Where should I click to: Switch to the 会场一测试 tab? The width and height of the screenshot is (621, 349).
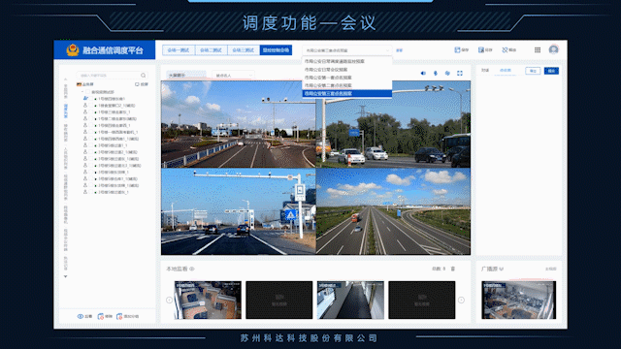tap(179, 50)
